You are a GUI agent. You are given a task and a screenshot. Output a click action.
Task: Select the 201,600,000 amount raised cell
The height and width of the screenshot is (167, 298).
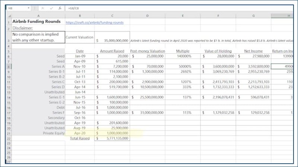(112, 123)
